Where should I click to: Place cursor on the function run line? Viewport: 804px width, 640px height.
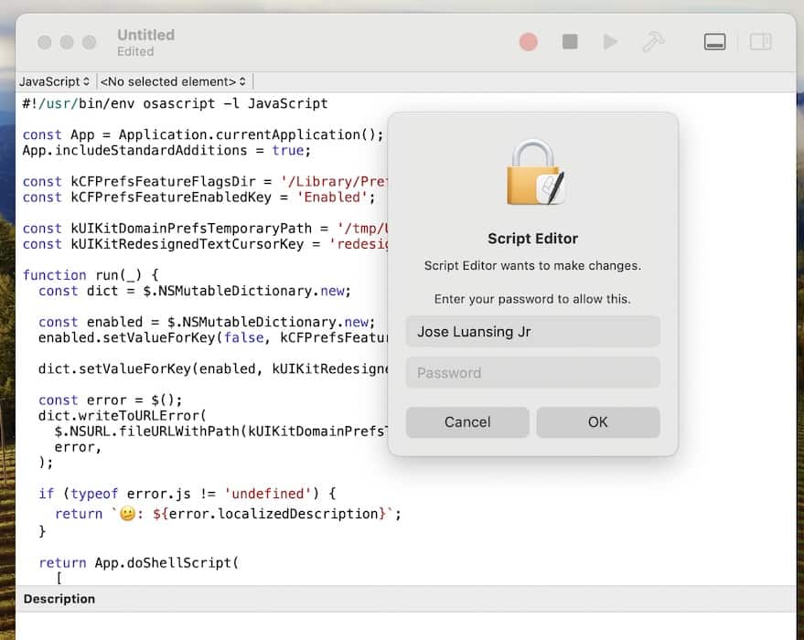tap(91, 274)
